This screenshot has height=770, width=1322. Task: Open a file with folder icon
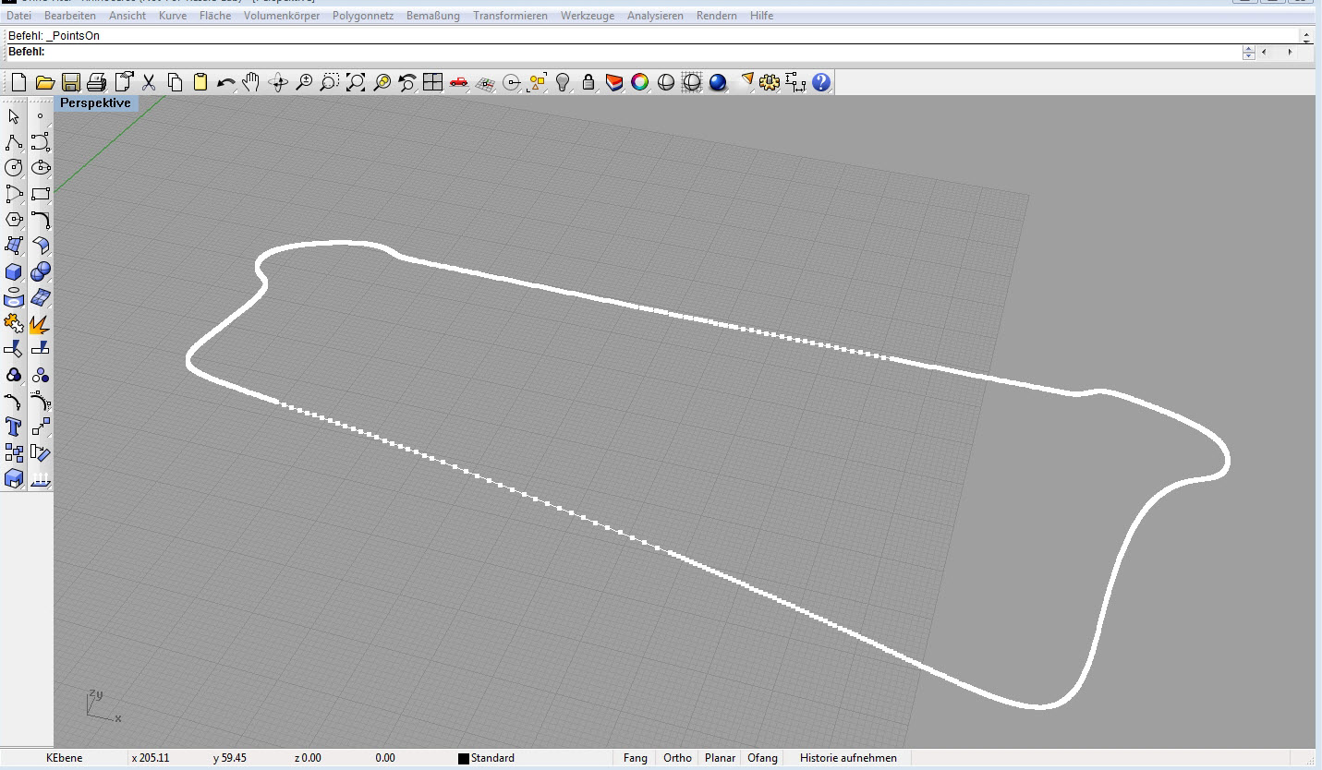point(44,82)
